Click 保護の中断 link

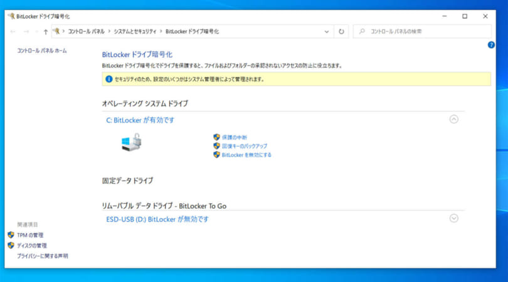pyautogui.click(x=235, y=137)
